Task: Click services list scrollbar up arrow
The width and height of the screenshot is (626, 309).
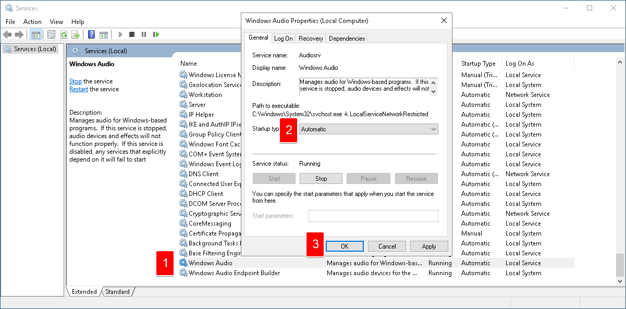Action: pyautogui.click(x=620, y=62)
